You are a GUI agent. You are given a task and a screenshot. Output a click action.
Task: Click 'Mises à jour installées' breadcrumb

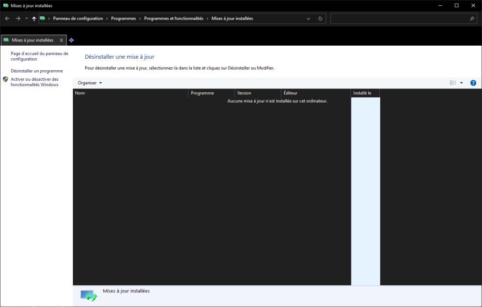click(x=232, y=18)
